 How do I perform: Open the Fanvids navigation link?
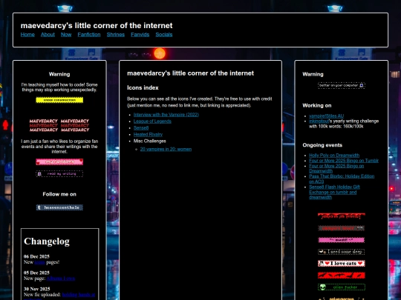[140, 34]
